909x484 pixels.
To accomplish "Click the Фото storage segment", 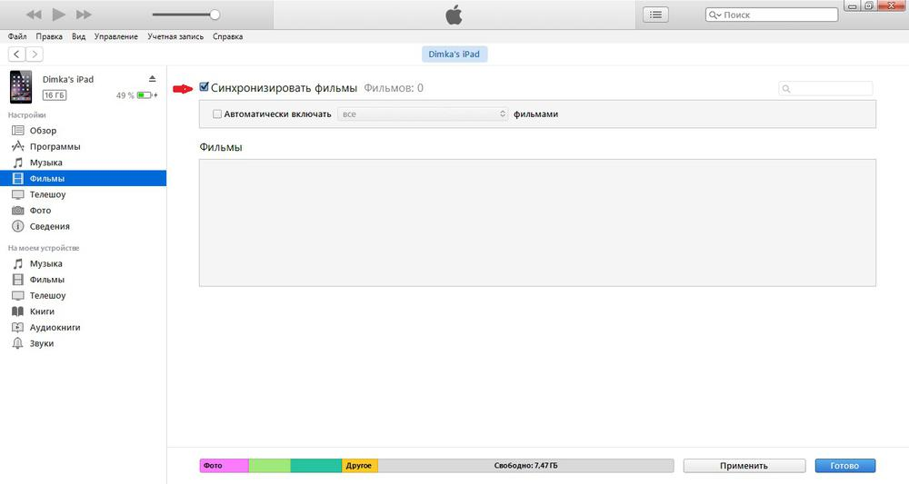I will [224, 466].
